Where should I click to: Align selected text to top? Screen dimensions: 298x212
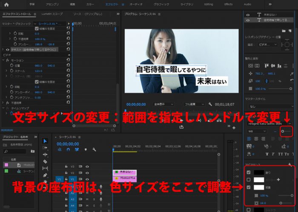266,65
